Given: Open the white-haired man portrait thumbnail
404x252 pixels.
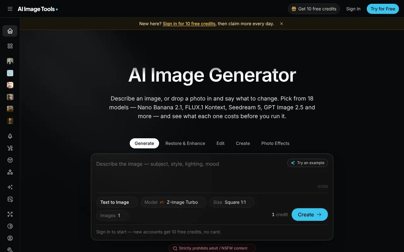Looking at the screenshot, I should [x=10, y=61].
